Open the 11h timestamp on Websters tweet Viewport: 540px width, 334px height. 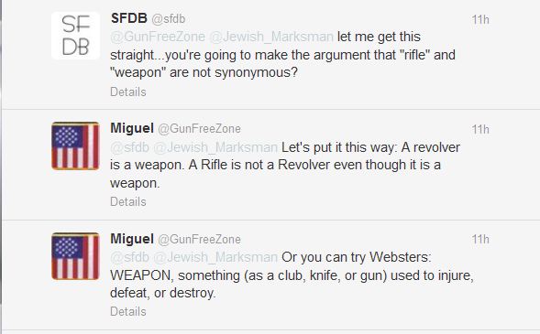(x=480, y=239)
